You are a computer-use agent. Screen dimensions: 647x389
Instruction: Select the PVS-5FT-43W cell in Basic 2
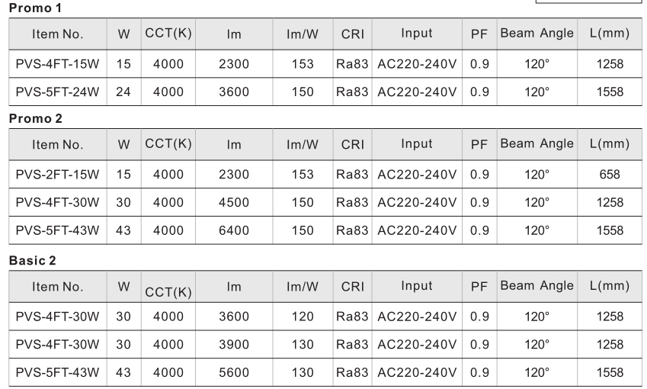pyautogui.click(x=58, y=372)
